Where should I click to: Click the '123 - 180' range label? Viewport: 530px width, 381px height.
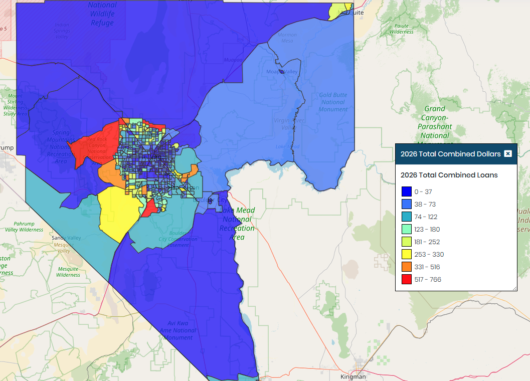tap(427, 229)
